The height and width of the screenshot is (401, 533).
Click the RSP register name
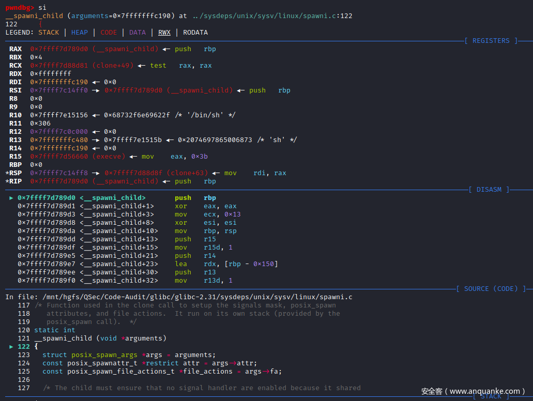tap(15, 173)
